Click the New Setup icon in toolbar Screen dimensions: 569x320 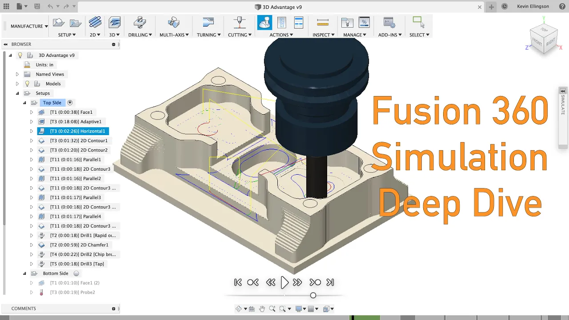59,23
